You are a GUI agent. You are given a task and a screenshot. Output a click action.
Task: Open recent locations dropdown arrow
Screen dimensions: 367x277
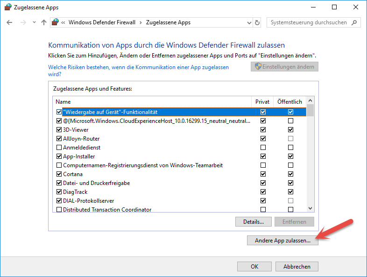click(x=34, y=22)
